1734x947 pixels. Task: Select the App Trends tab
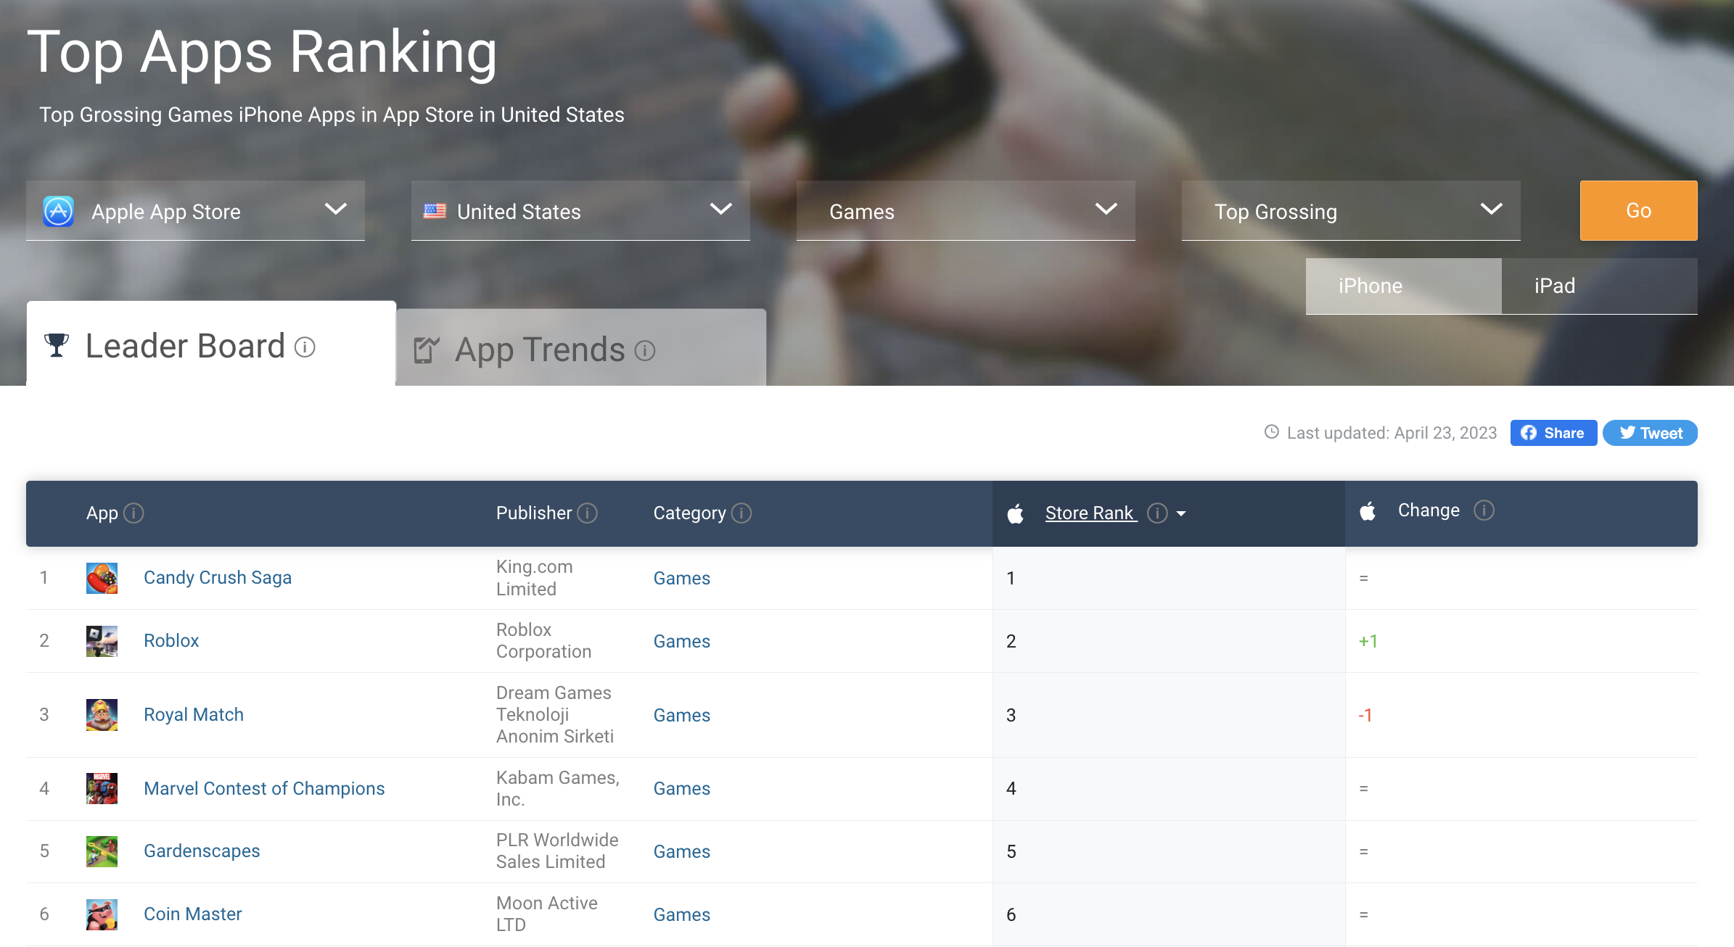581,347
